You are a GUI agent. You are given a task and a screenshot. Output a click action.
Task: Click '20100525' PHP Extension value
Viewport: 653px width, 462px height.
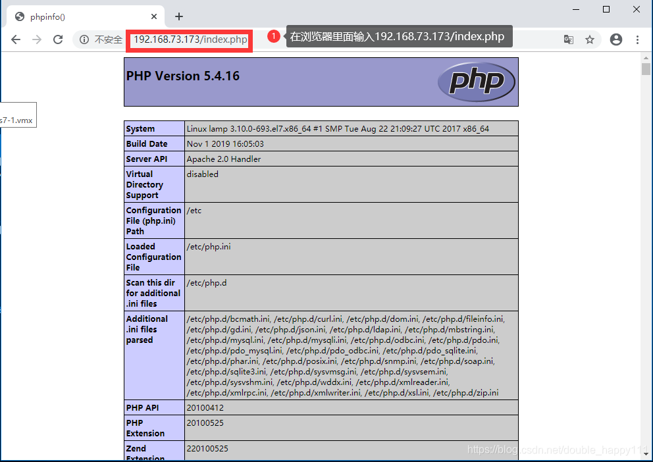point(205,423)
